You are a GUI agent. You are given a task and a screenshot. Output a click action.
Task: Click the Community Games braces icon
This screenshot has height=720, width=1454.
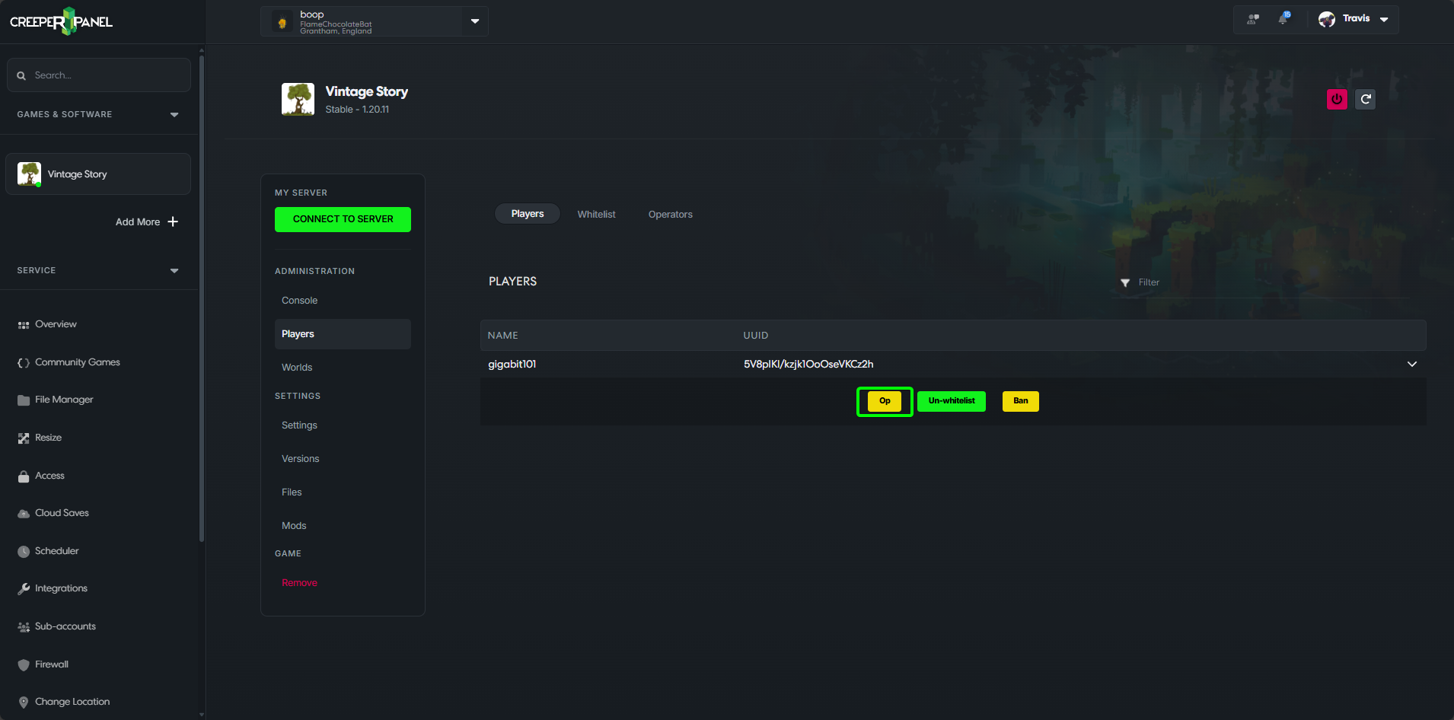24,363
